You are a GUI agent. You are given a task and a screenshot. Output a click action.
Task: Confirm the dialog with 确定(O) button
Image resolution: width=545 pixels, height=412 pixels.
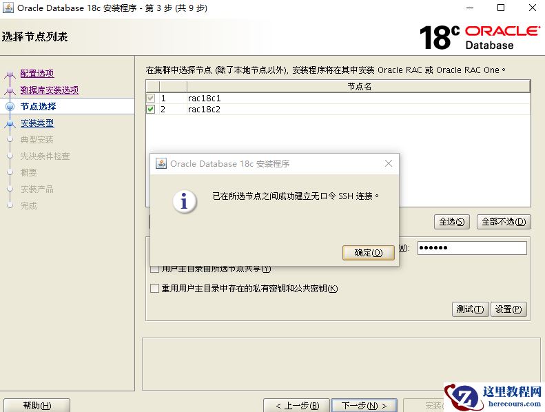click(x=369, y=253)
